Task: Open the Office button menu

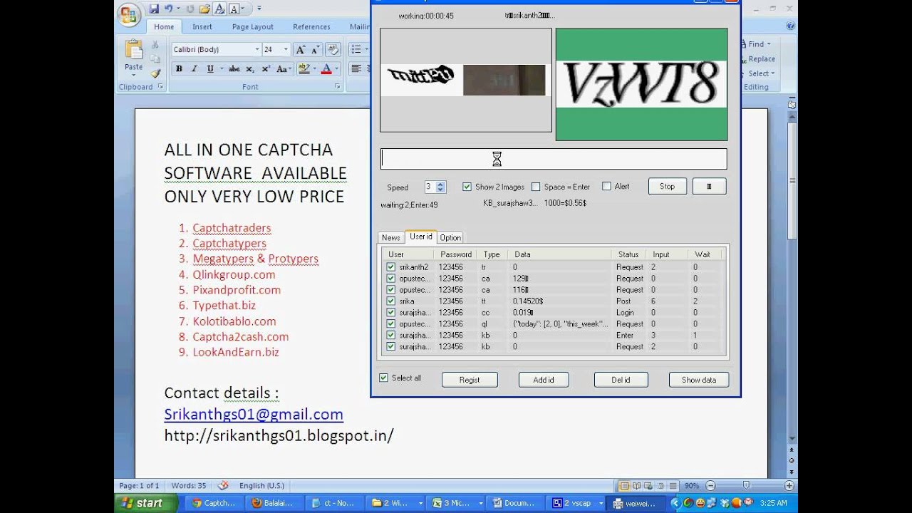Action: tap(129, 14)
